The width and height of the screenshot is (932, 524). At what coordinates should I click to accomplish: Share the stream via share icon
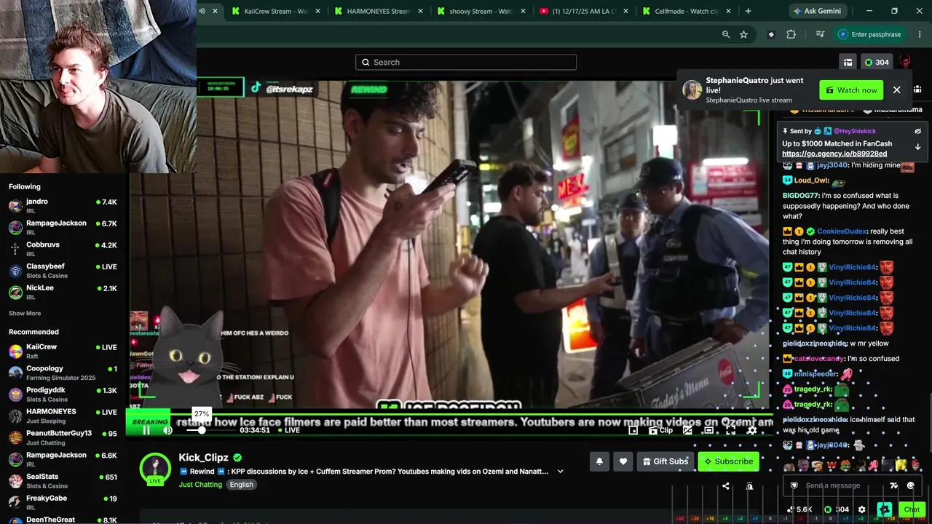pyautogui.click(x=725, y=486)
